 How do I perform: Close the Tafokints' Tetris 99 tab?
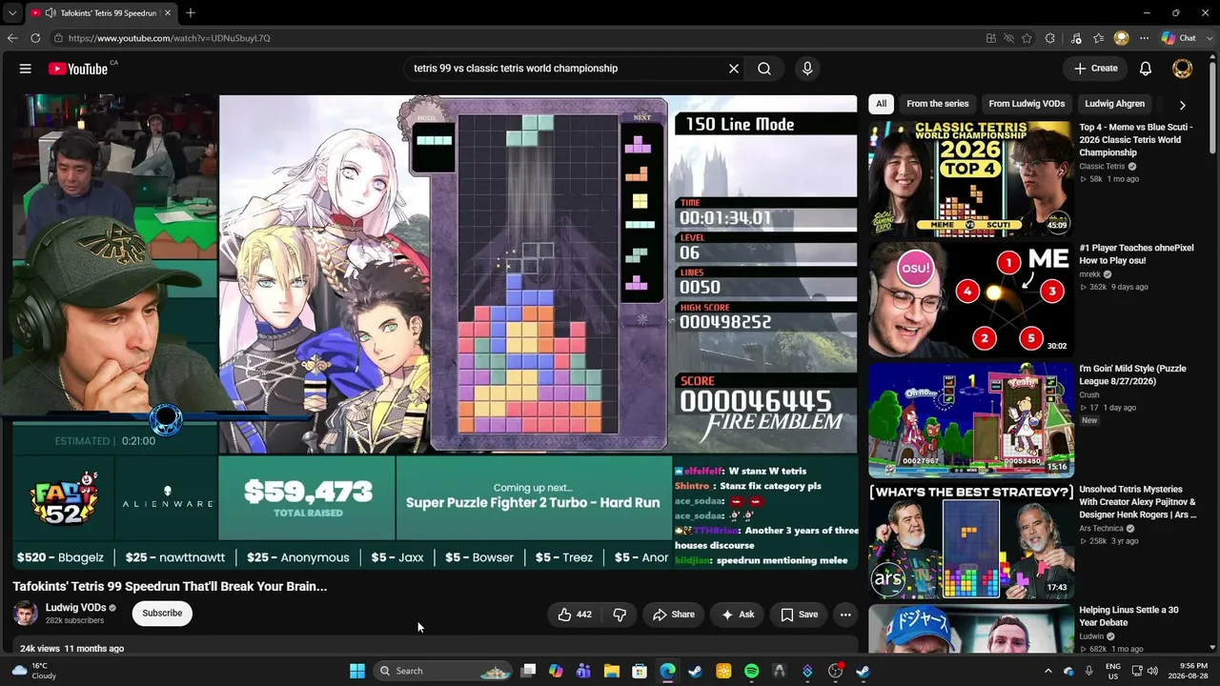click(168, 13)
